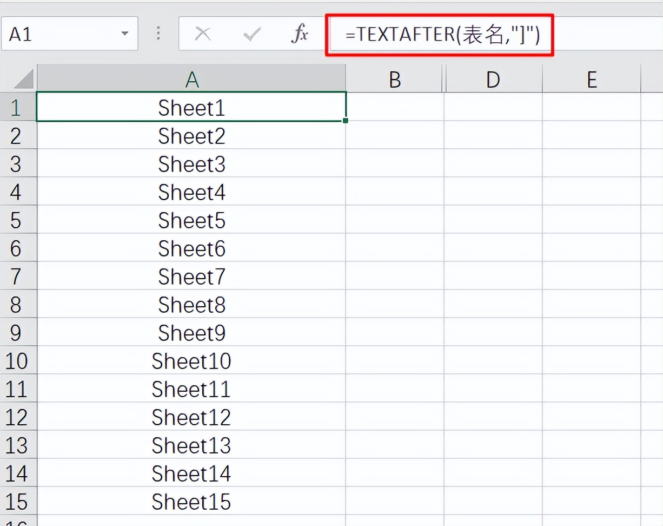Click empty cell E10
The width and height of the screenshot is (663, 526).
coord(592,360)
